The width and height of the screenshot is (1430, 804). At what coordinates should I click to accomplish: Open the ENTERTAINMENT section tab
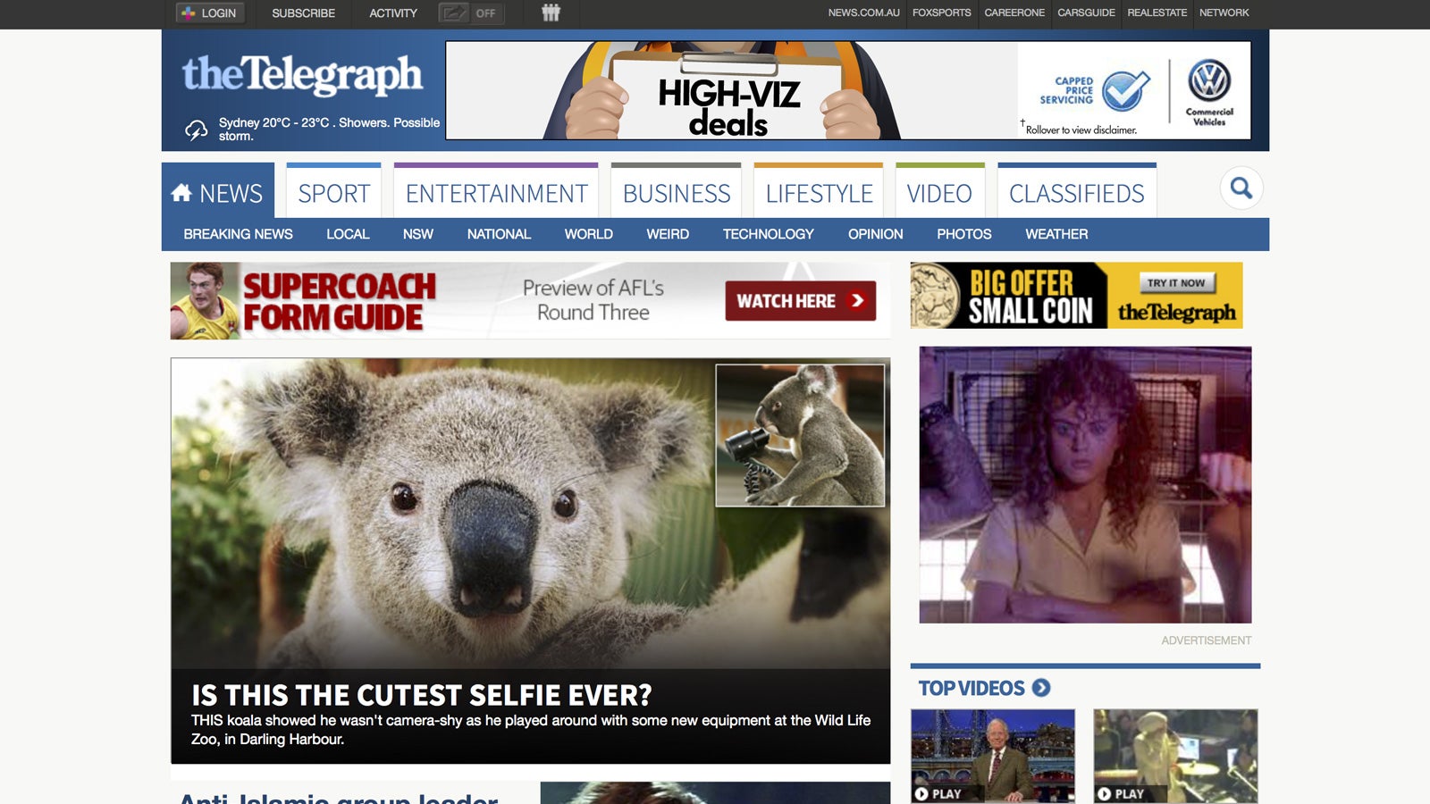pyautogui.click(x=495, y=192)
